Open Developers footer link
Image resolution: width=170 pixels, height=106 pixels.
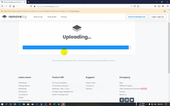coord(23,91)
